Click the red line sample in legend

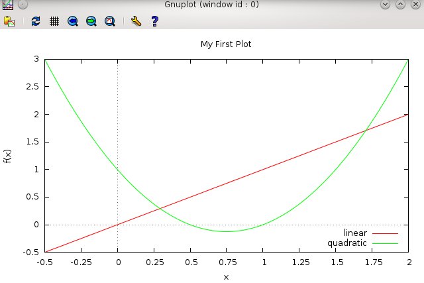385,233
